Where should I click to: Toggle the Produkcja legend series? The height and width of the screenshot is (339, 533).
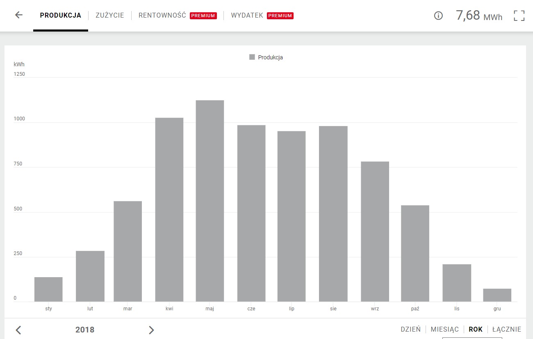tap(266, 57)
